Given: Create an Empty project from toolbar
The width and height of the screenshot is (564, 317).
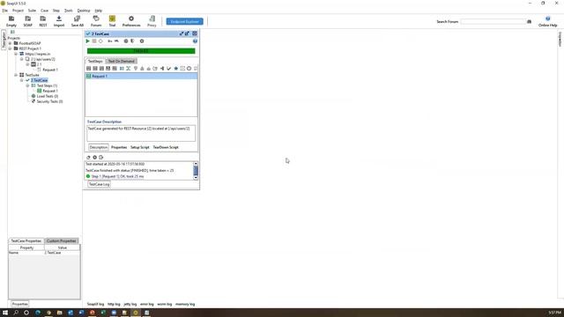Looking at the screenshot, I should pos(11,21).
